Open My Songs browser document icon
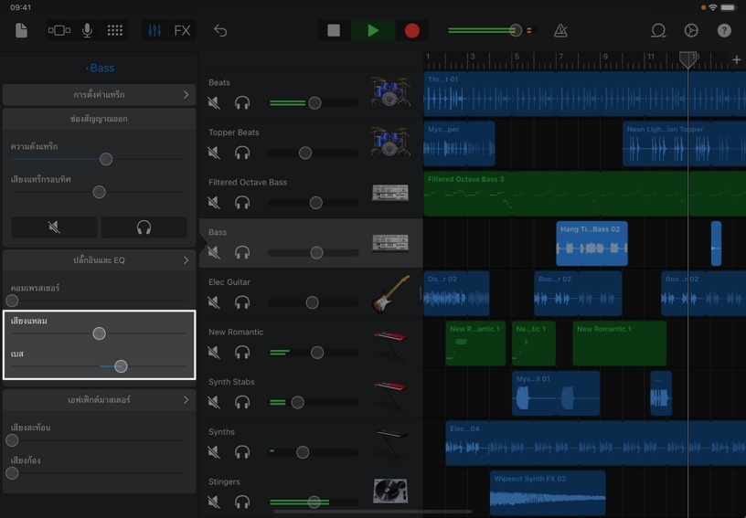 (21, 30)
